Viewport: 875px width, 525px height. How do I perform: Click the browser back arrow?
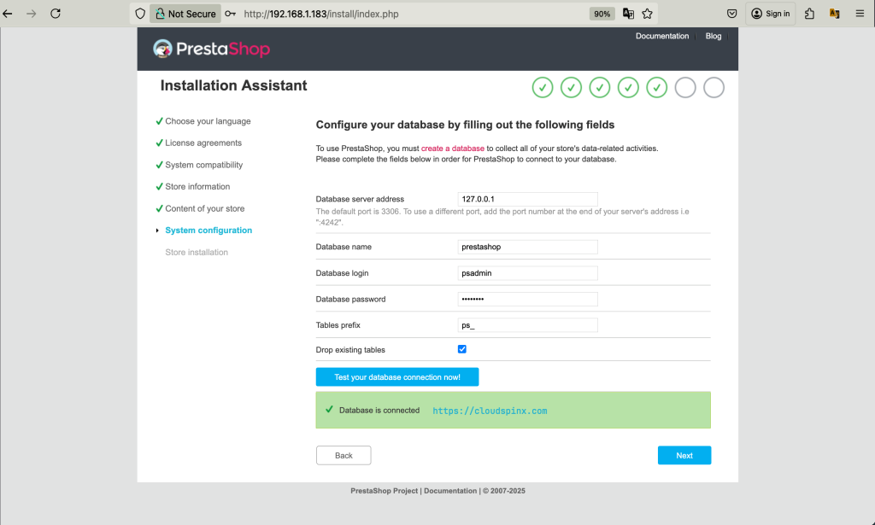(8, 14)
